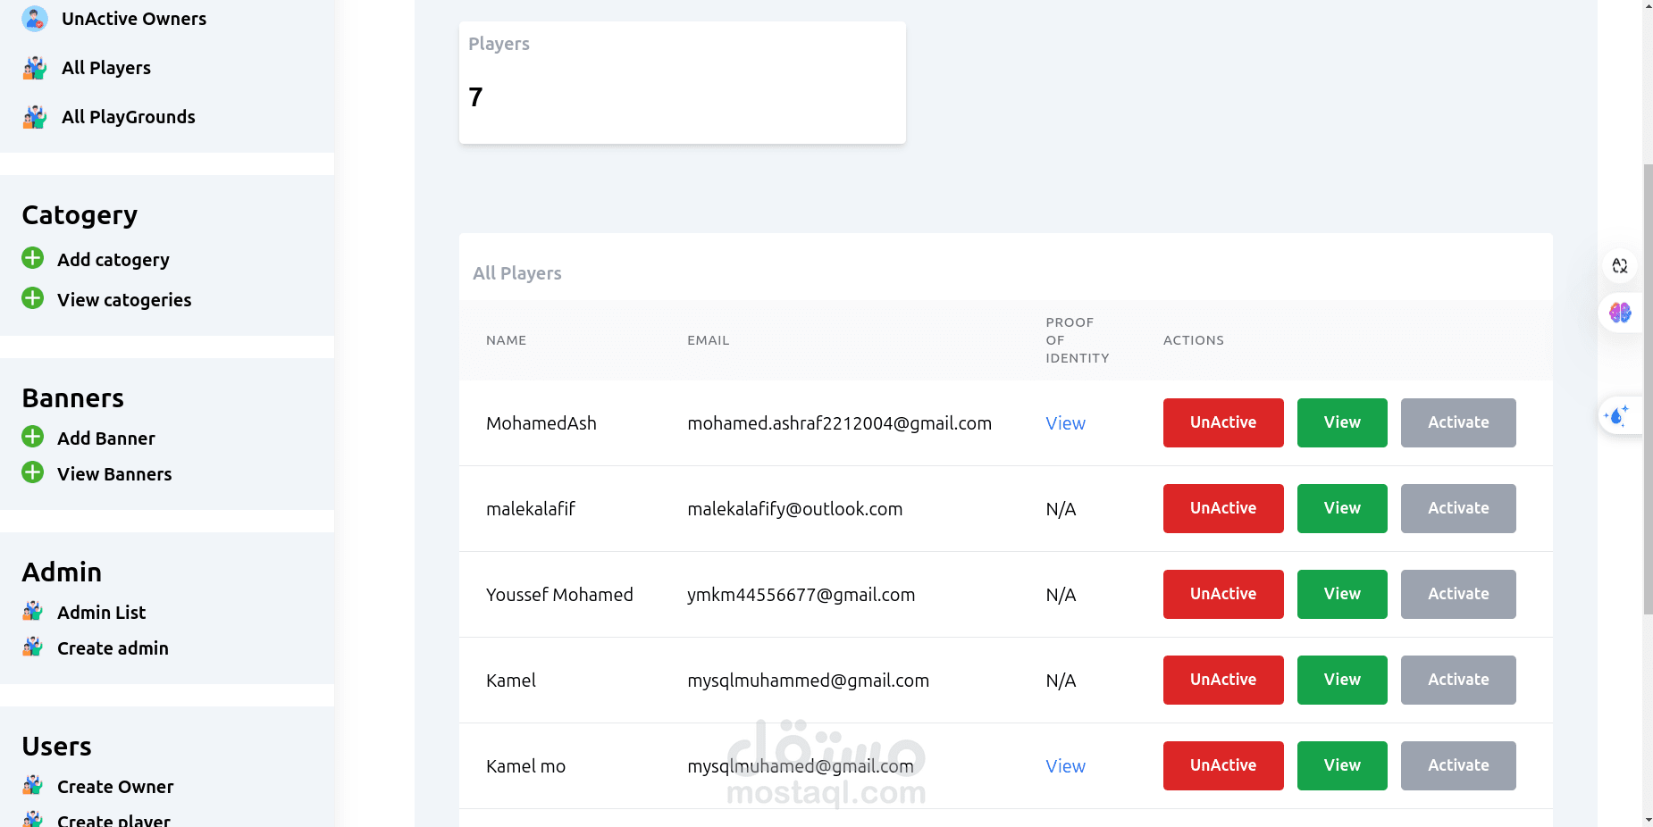This screenshot has height=827, width=1653.
Task: Click the Create admin icon
Action: click(33, 647)
